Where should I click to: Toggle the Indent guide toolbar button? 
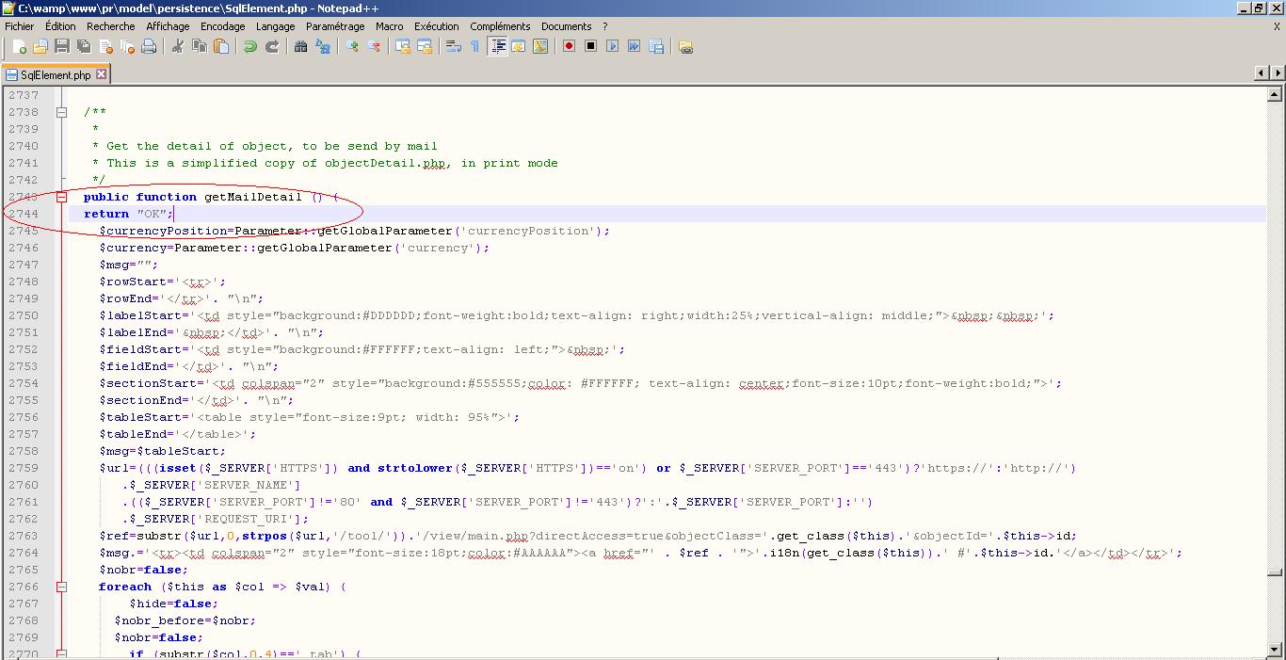point(497,46)
